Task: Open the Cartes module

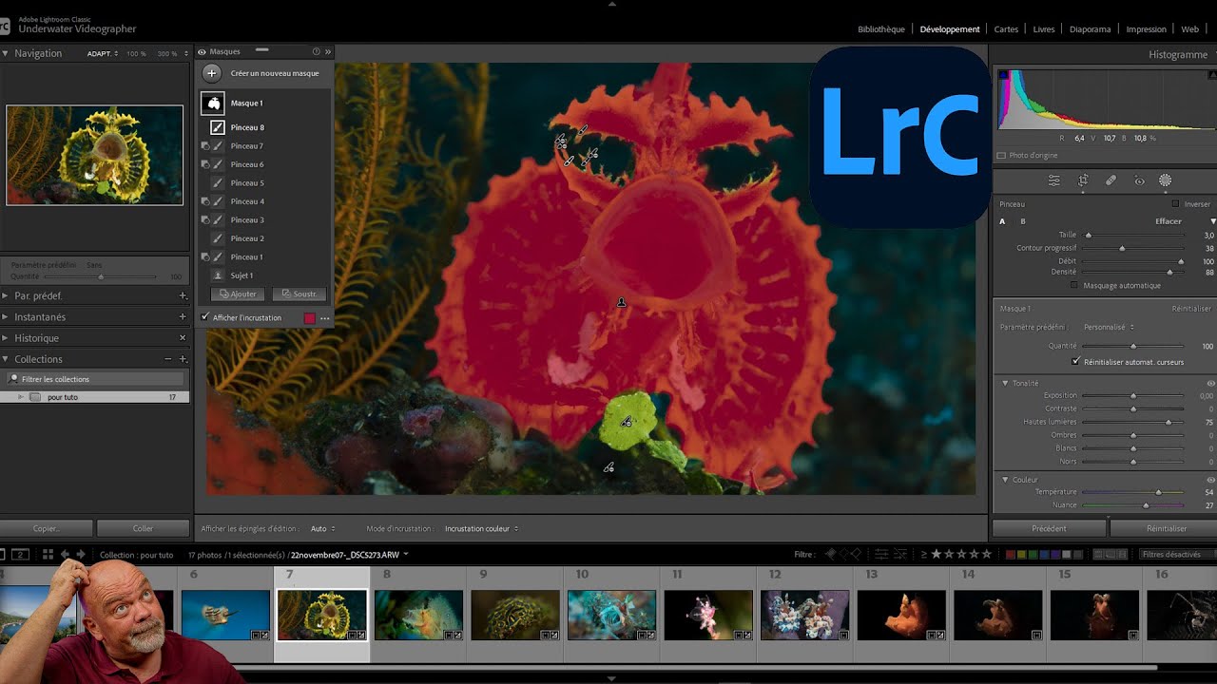Action: tap(1007, 29)
